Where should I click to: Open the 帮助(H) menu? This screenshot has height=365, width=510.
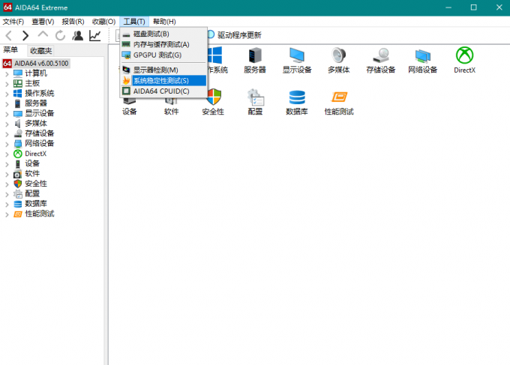164,22
